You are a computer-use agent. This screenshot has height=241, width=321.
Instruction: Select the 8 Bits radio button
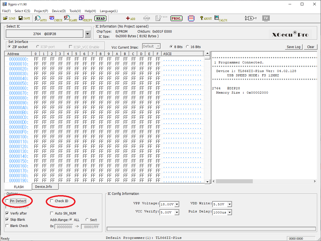pos(171,47)
